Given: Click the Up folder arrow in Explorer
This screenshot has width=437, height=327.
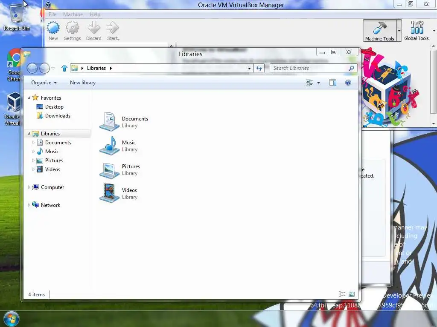Looking at the screenshot, I should 64,68.
